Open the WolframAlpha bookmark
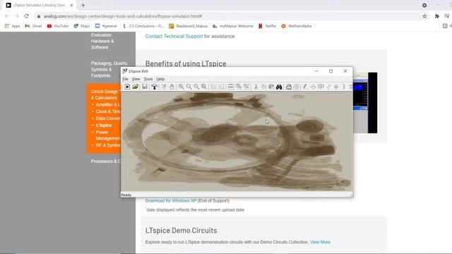The width and height of the screenshot is (452, 254). [x=297, y=26]
